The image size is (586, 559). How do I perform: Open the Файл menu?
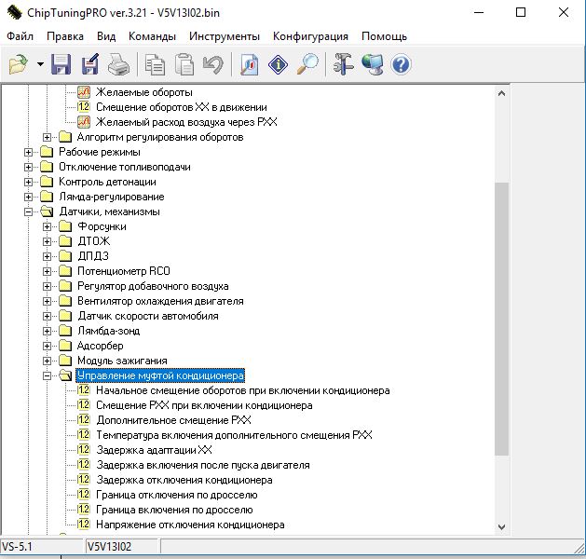[20, 36]
